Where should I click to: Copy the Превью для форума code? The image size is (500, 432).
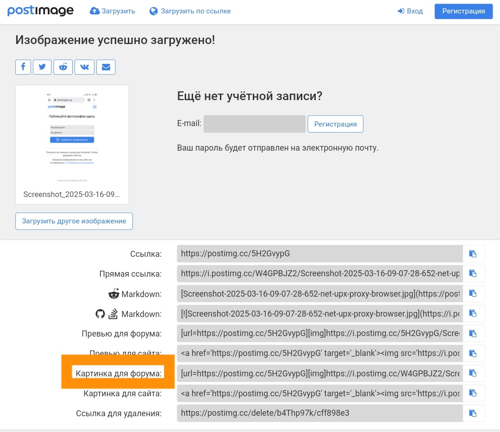pyautogui.click(x=473, y=333)
